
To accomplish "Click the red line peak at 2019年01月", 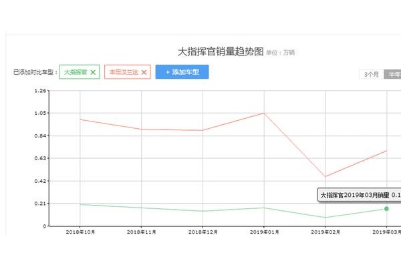I will tap(263, 113).
